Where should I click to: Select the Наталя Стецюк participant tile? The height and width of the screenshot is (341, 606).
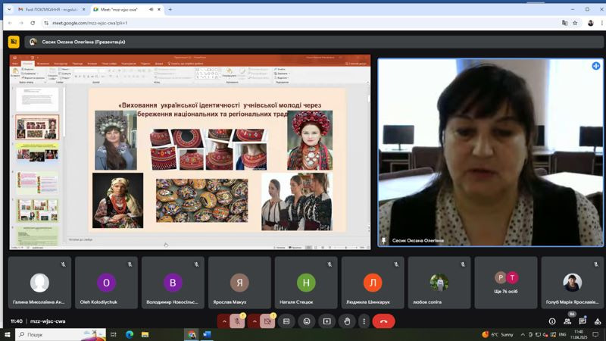(x=306, y=283)
